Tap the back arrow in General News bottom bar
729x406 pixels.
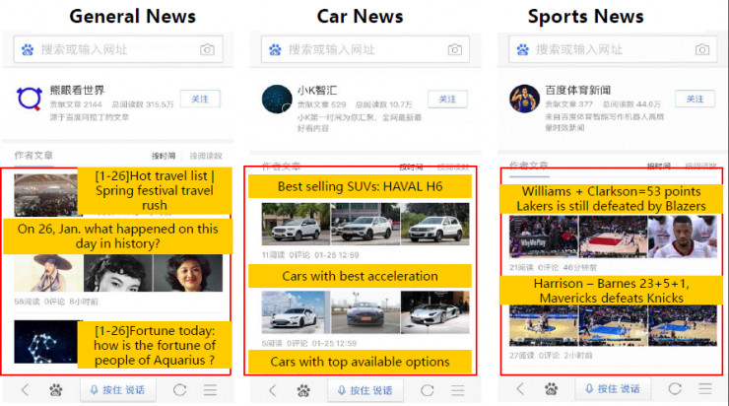click(25, 389)
